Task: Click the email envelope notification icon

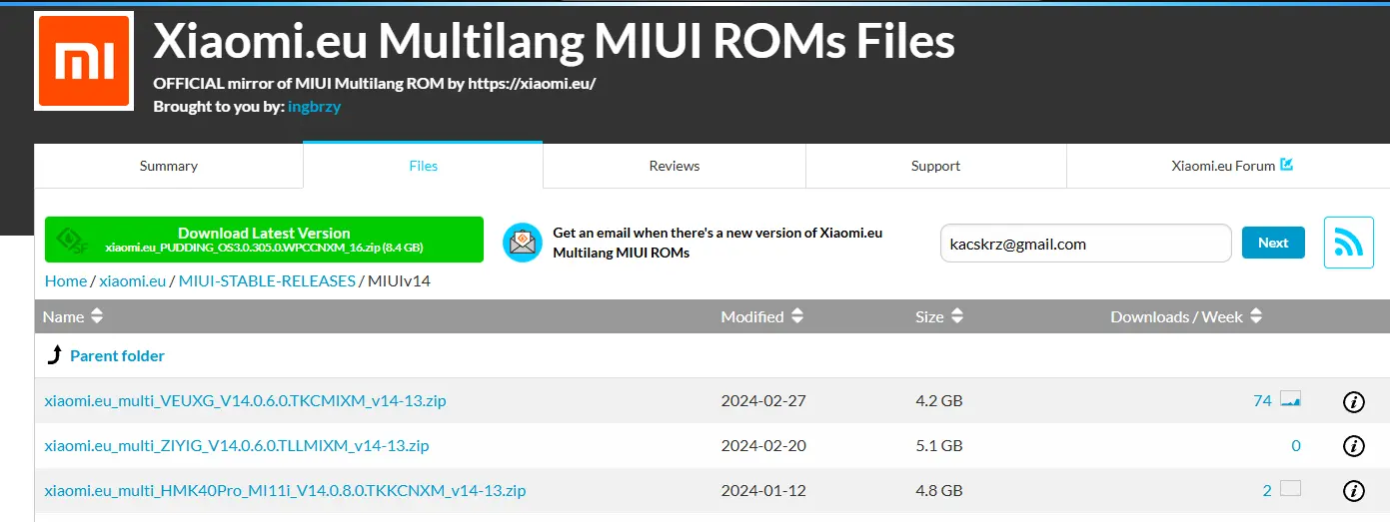Action: coord(522,243)
